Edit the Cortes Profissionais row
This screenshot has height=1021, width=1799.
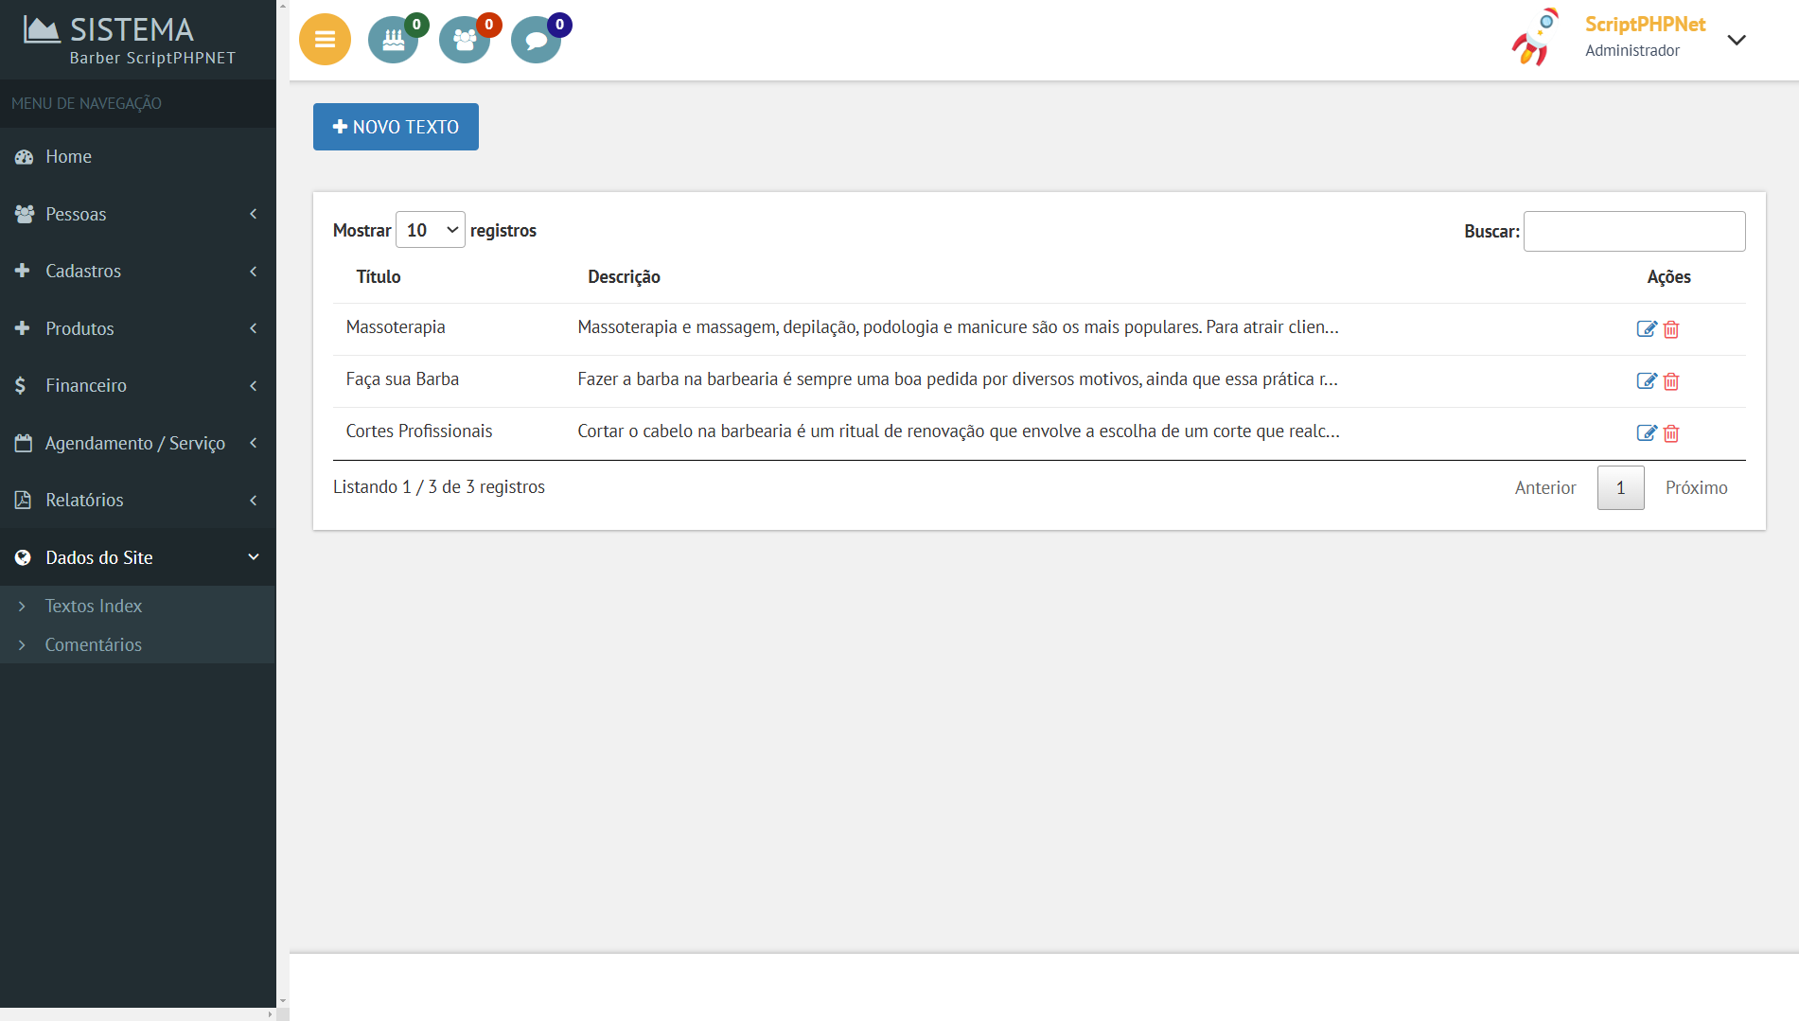(1646, 433)
